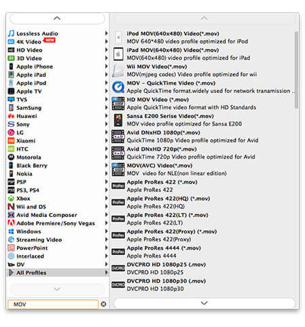The image size is (305, 327).
Task: Click the MOV search input field
Action: pos(53,304)
